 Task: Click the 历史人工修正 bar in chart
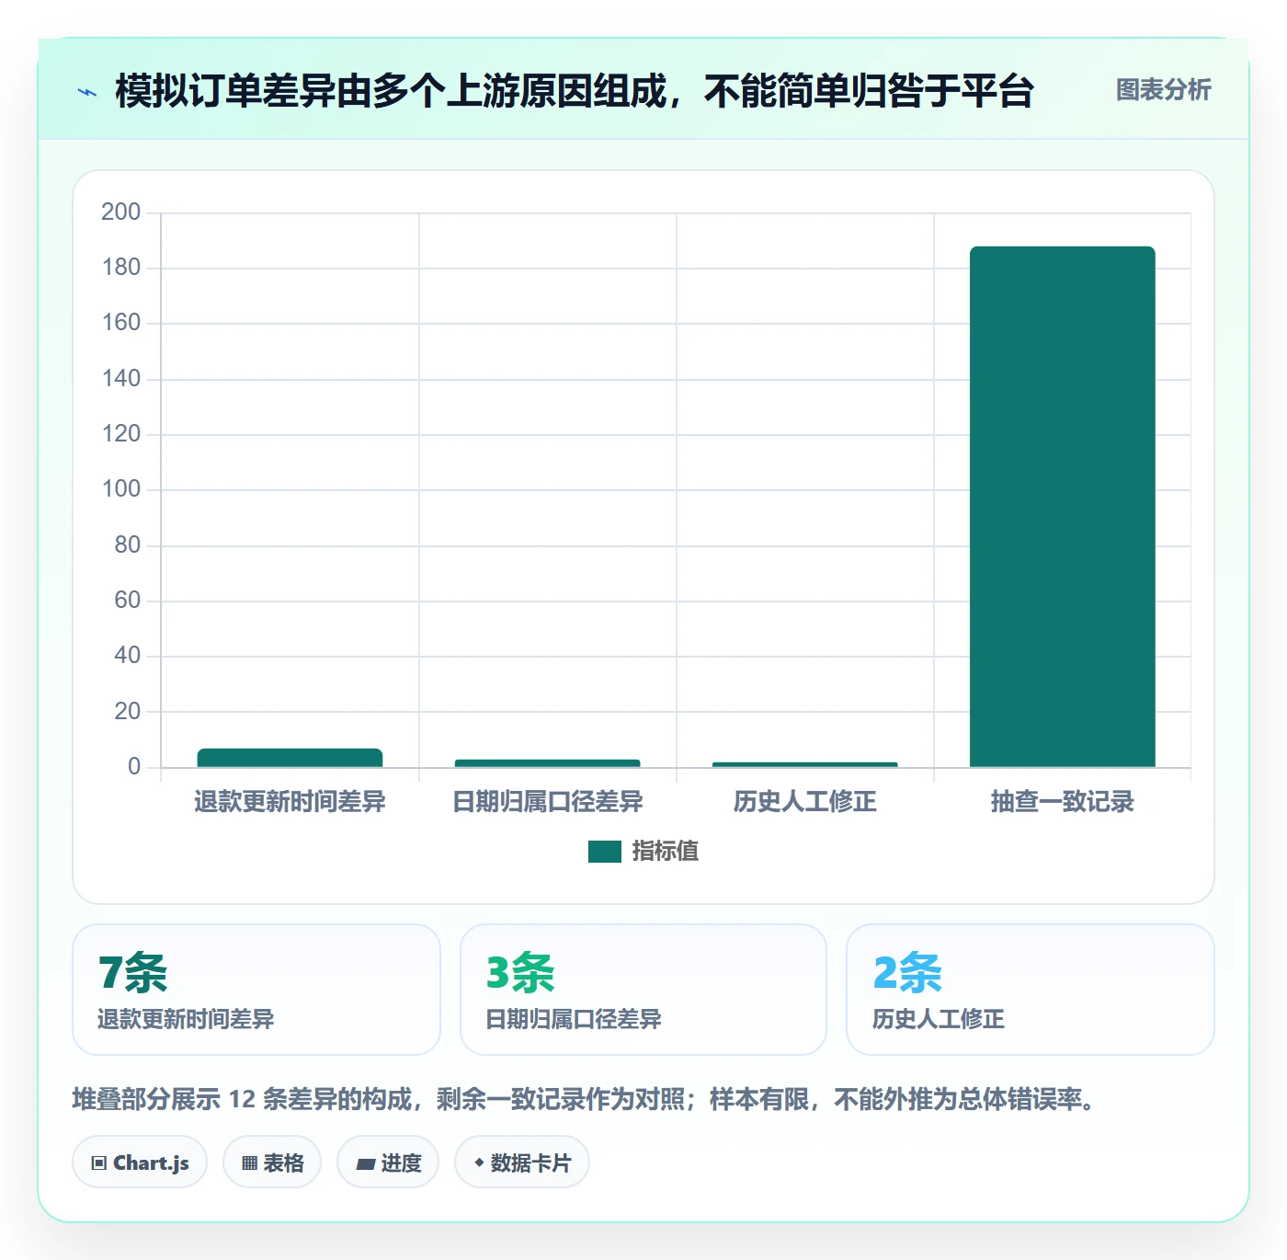click(x=804, y=764)
